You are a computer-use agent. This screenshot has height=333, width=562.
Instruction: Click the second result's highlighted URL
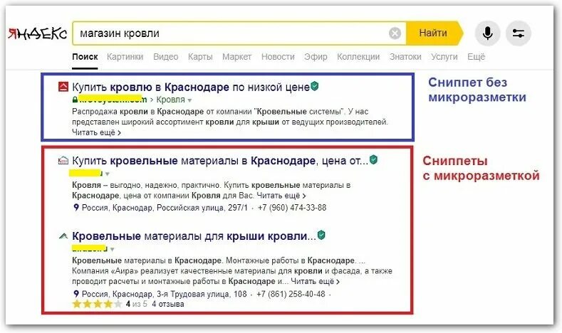(85, 174)
